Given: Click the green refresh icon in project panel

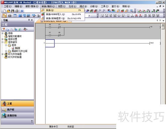Looking at the screenshot, I should pyautogui.click(x=20, y=29).
